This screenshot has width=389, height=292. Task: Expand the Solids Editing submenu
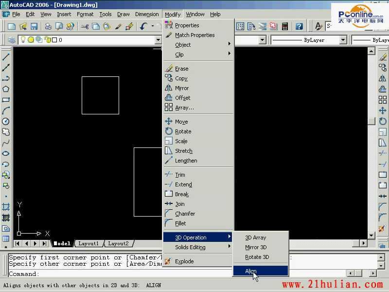198,247
